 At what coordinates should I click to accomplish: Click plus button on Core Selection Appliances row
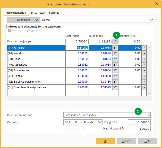point(144,87)
